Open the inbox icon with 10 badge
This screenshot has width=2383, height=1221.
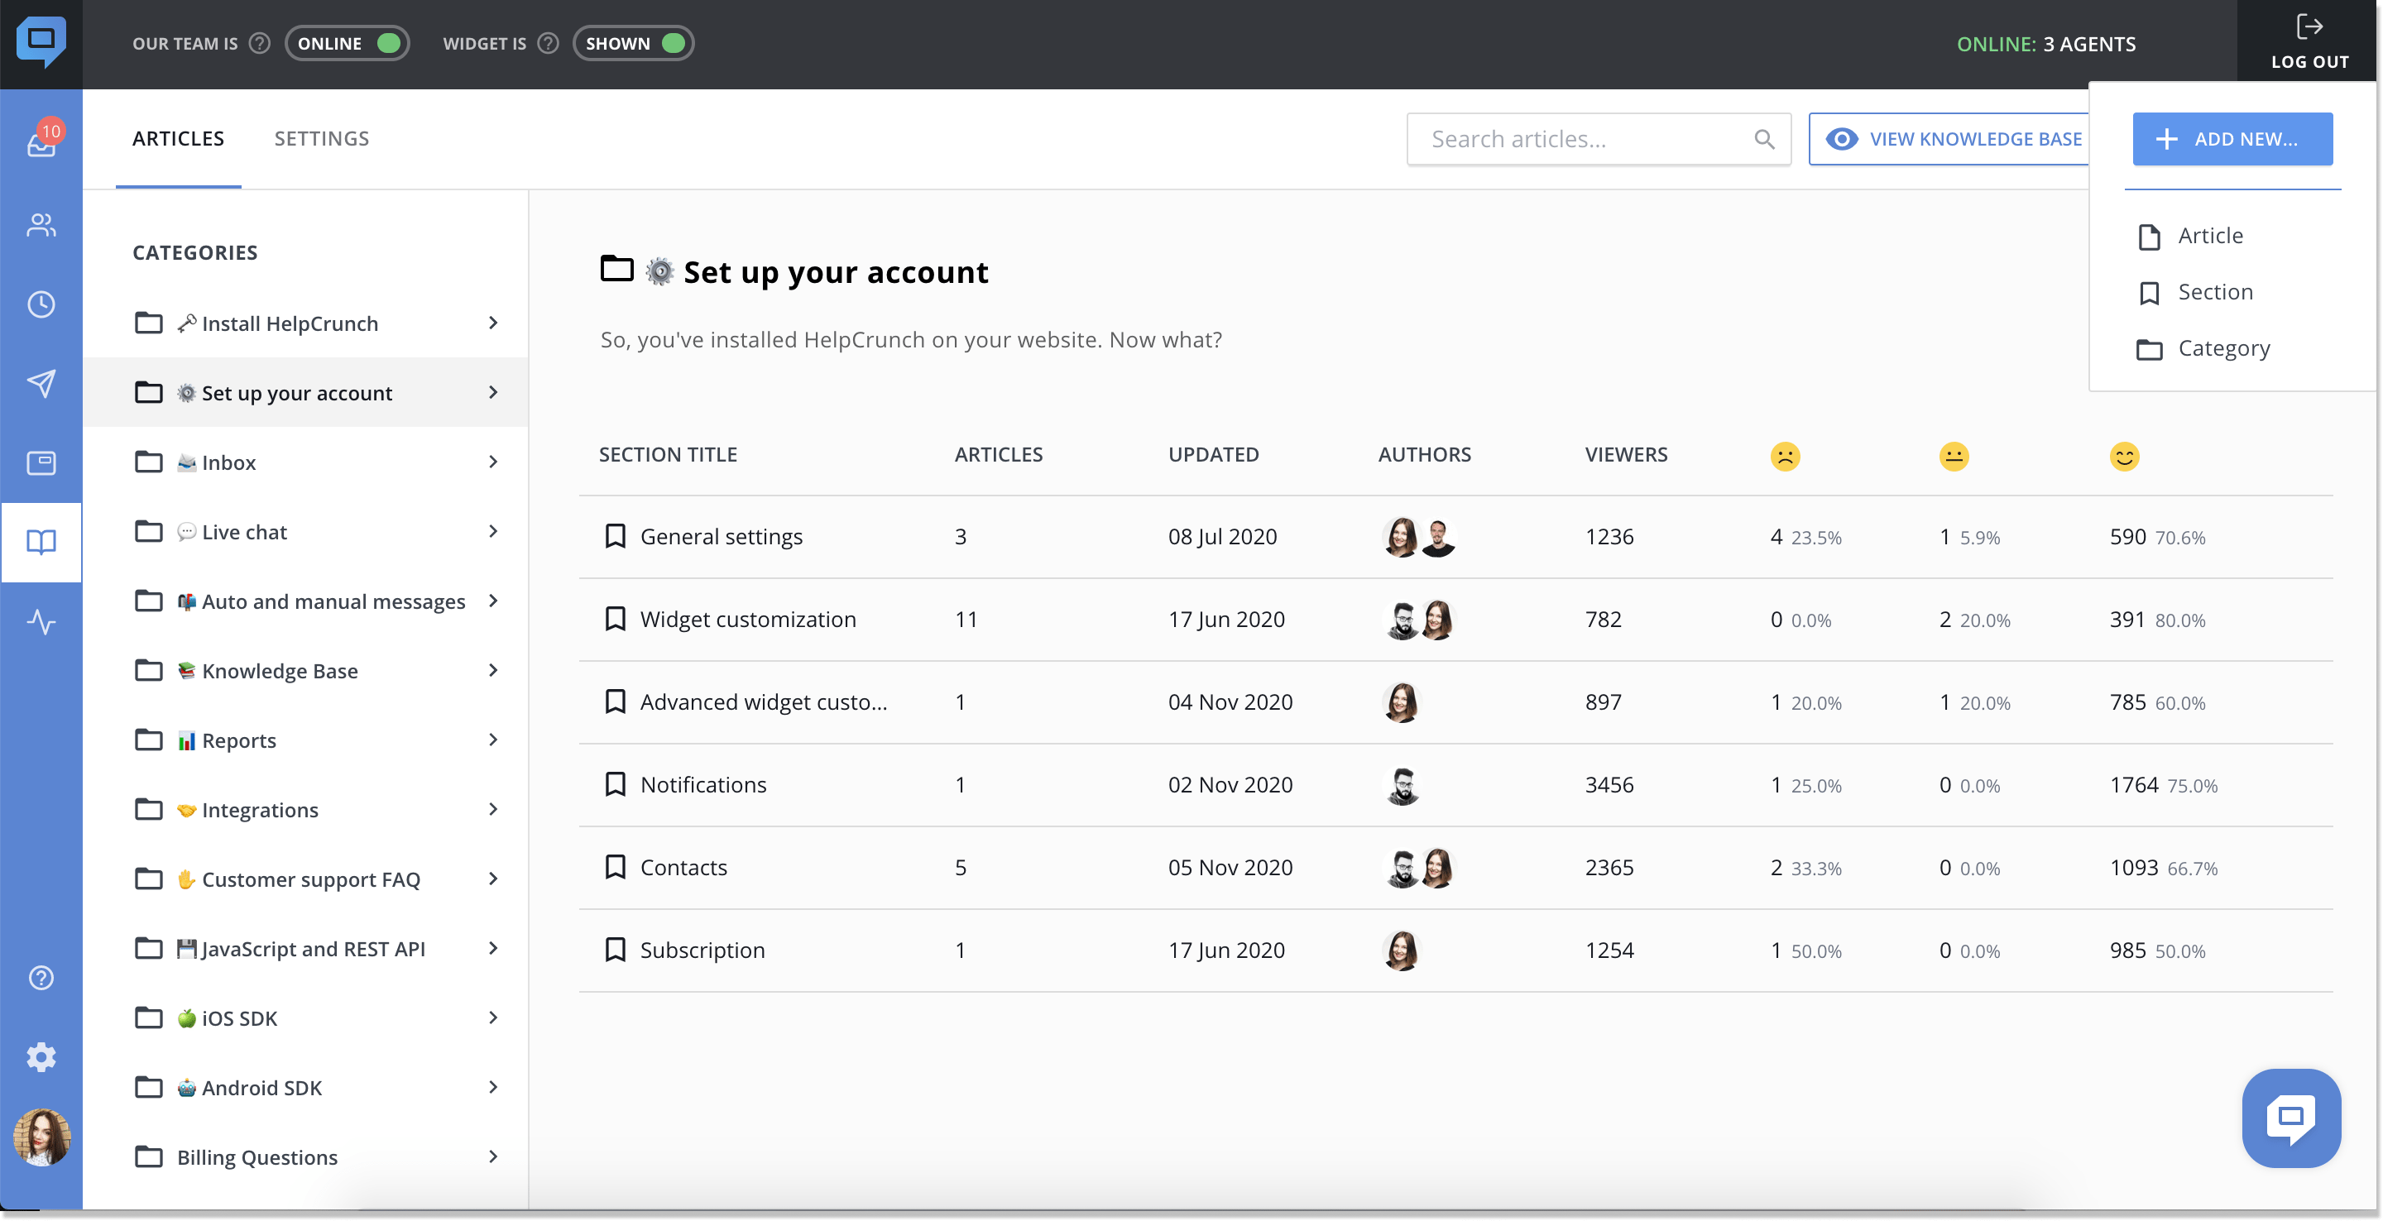pos(42,141)
